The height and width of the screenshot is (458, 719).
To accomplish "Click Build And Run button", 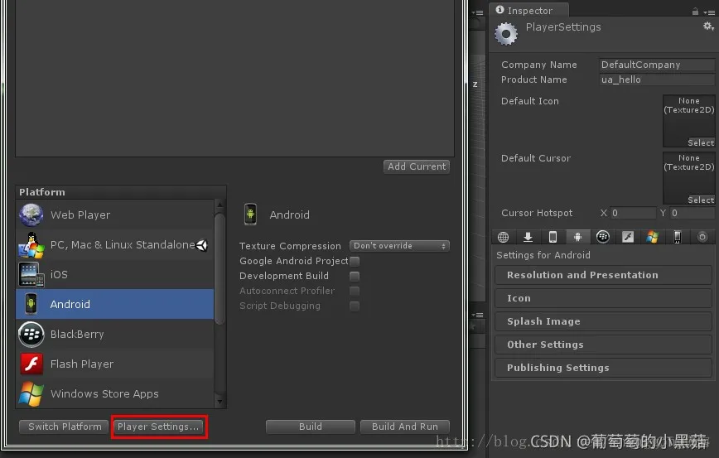I will pyautogui.click(x=405, y=427).
